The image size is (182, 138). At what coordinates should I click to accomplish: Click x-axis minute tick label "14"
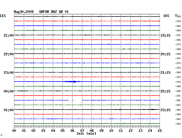click(150, 131)
